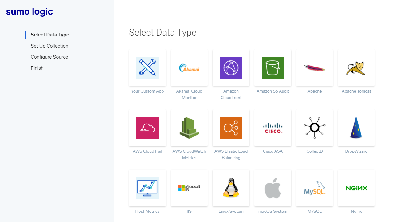Choose the Apache feather icon
Viewport: 396px width, 222px height.
click(x=315, y=68)
